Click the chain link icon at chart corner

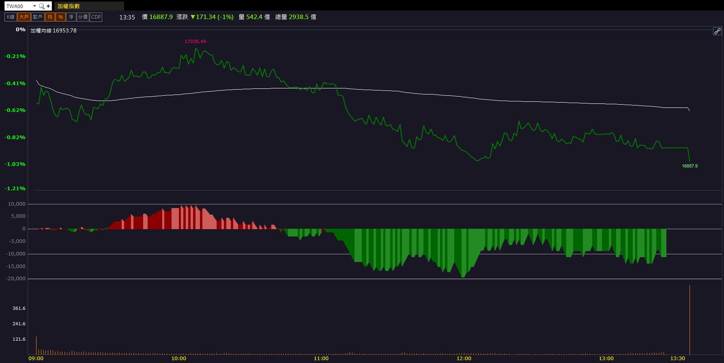click(x=717, y=31)
